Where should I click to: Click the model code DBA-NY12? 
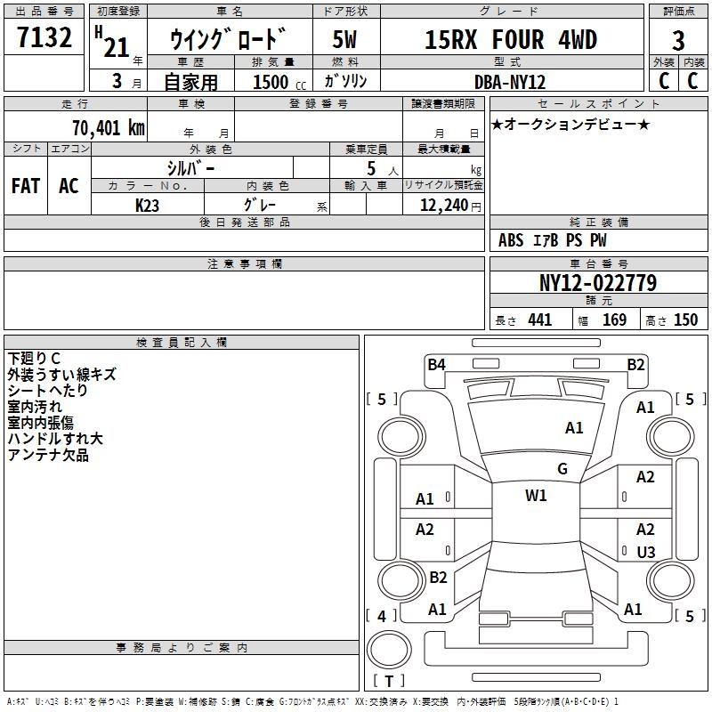511,81
